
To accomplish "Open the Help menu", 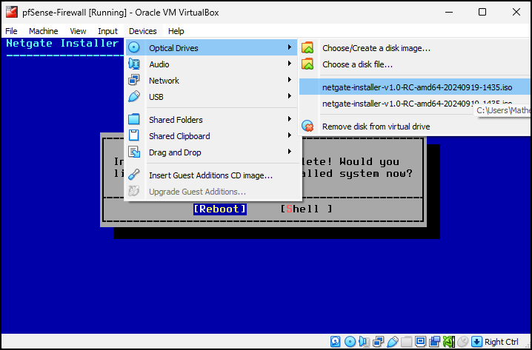I will tap(176, 31).
